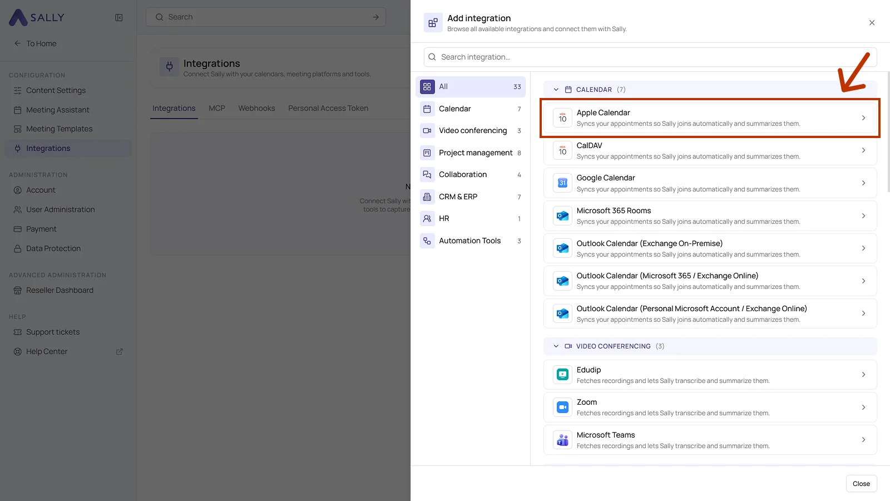Click Help Center external link icon
Screen dimensions: 890x501
[x=119, y=352]
